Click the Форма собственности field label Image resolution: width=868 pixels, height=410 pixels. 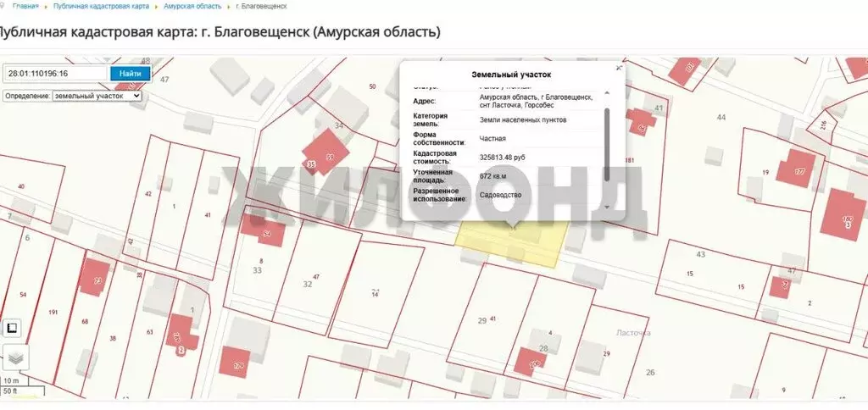click(x=440, y=139)
